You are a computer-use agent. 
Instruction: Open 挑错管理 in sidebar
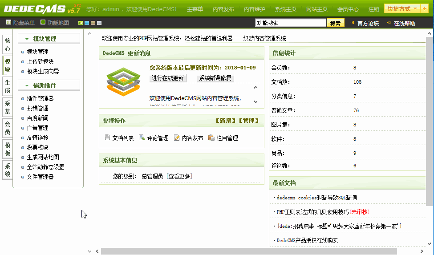(38, 108)
